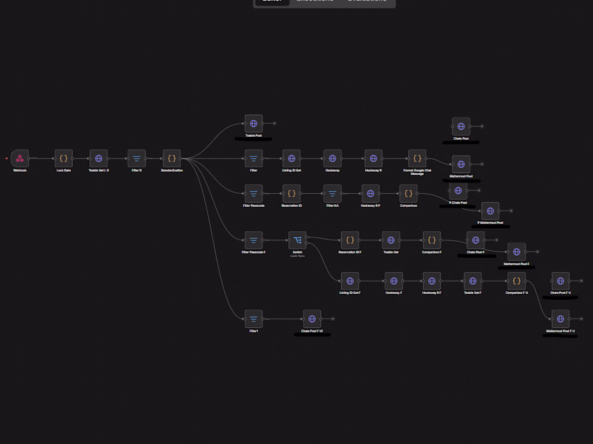This screenshot has height=444, width=593.
Task: Select the Hostaway F node
Action: (x=394, y=281)
